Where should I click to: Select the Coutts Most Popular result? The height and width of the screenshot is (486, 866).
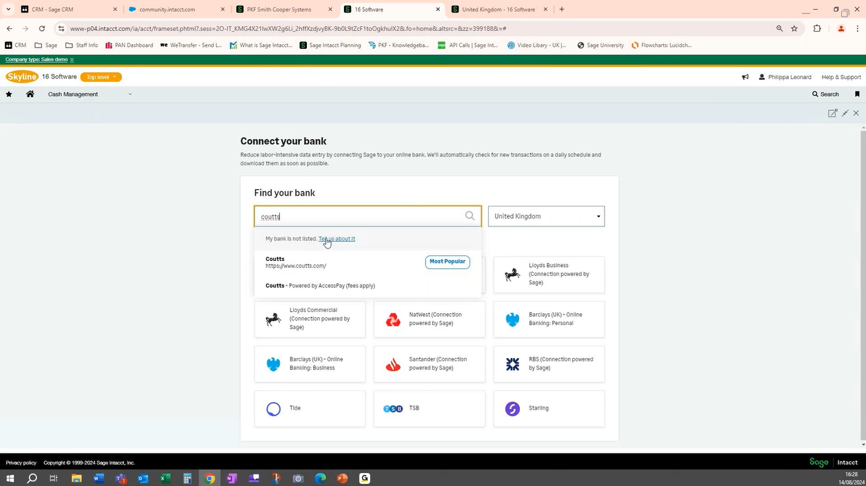pyautogui.click(x=367, y=262)
